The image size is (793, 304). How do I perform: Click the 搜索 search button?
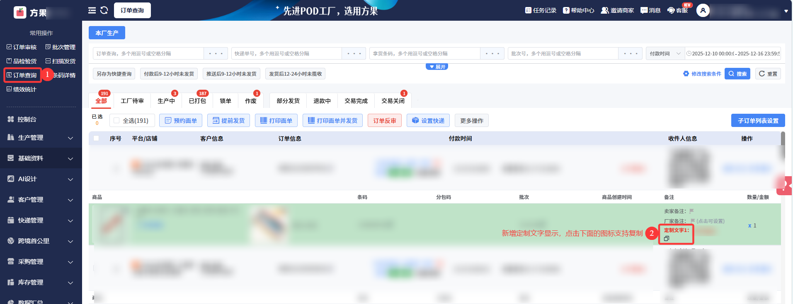pos(737,74)
